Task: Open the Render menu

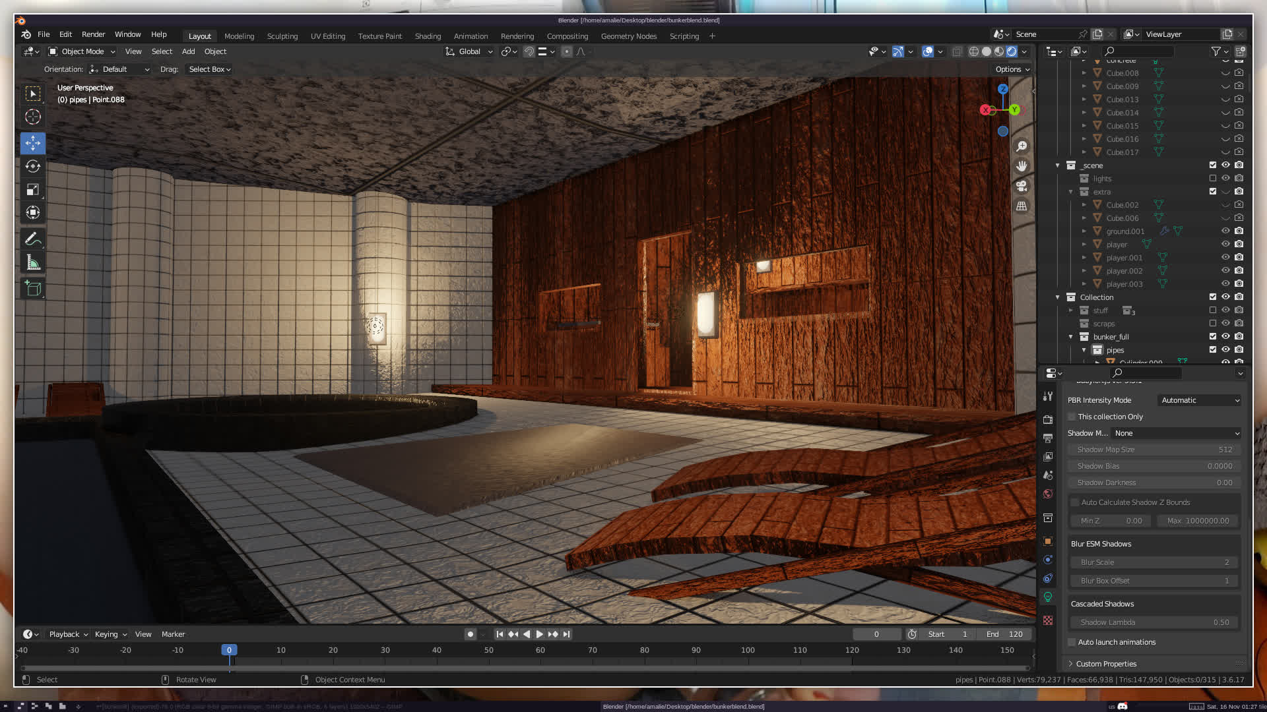Action: coord(93,34)
